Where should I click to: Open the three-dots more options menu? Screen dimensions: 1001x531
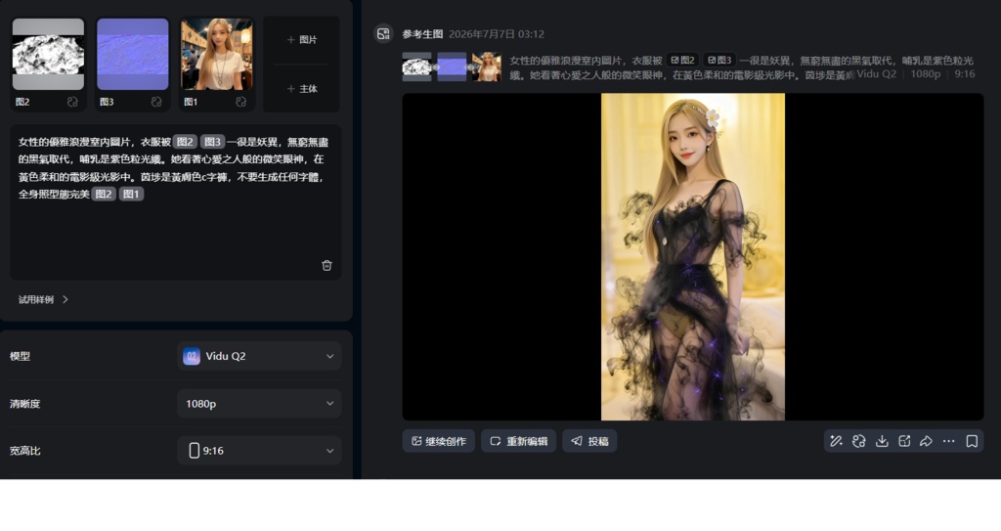coord(948,441)
